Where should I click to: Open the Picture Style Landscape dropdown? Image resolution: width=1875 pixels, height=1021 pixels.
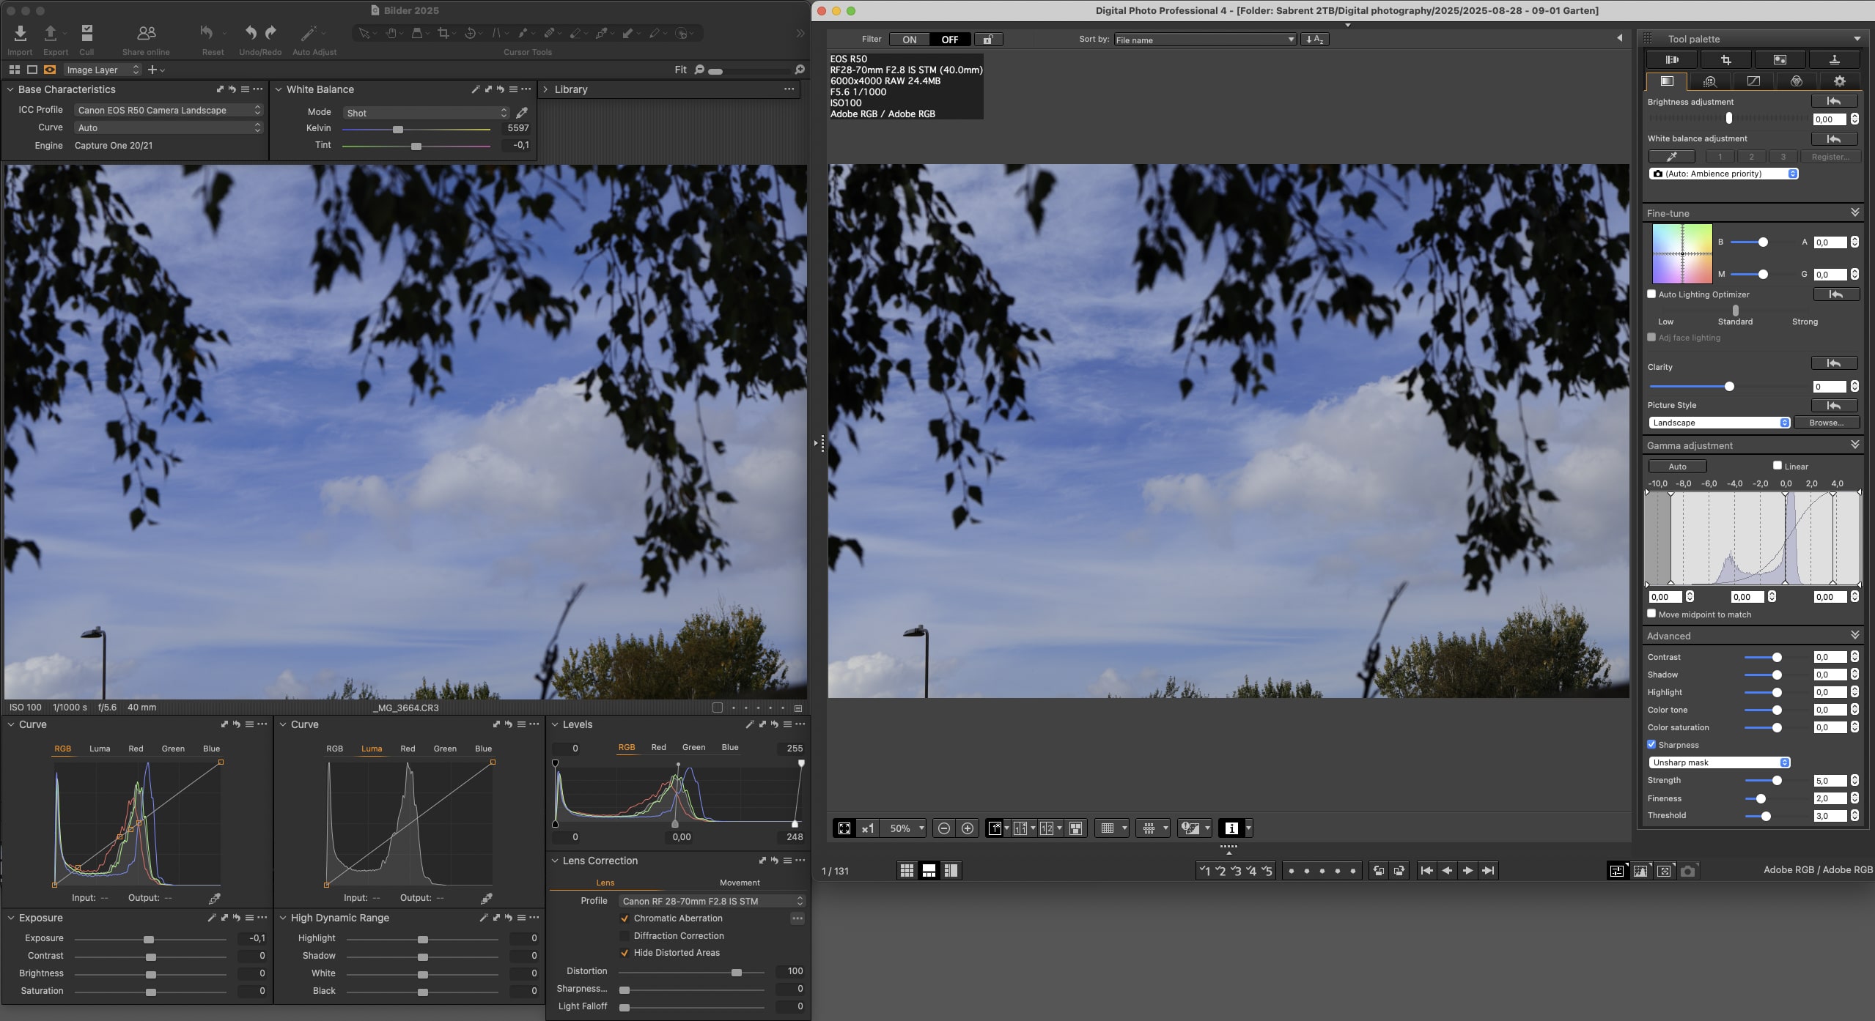[x=1719, y=423]
